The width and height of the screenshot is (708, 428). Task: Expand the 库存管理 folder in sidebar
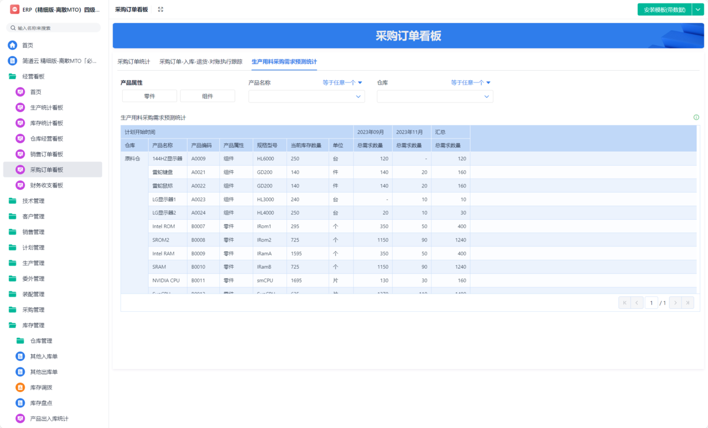click(33, 325)
